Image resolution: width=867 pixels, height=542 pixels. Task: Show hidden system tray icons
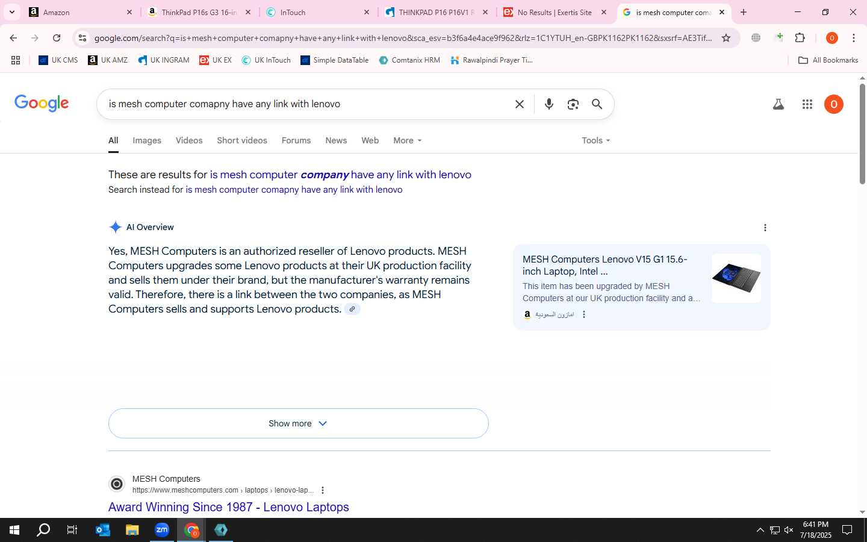click(760, 530)
